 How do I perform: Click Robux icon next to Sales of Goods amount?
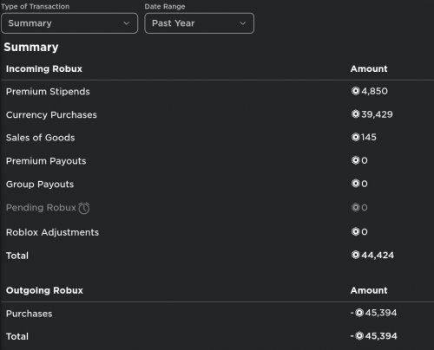point(355,137)
